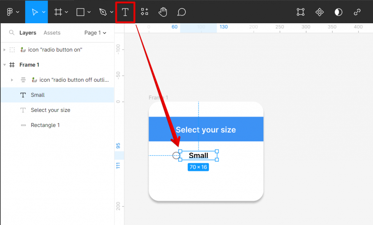
Task: Select the Text tool
Action: 125,12
